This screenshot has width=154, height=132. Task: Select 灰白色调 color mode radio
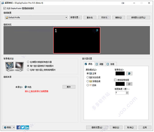pyautogui.click(x=88, y=77)
